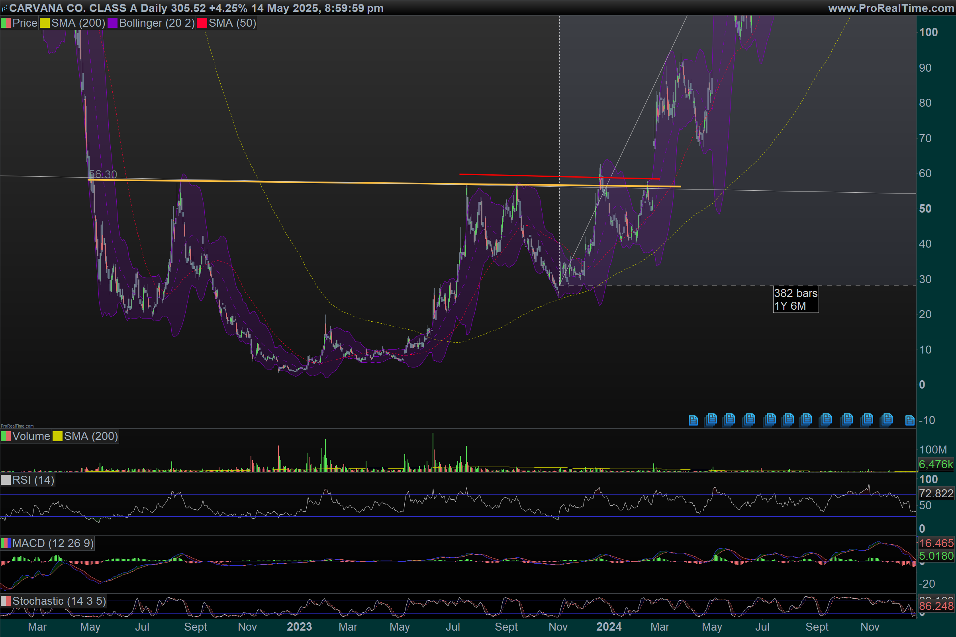Visit the www.ProRealTime.com link
The width and height of the screenshot is (956, 637).
click(891, 8)
